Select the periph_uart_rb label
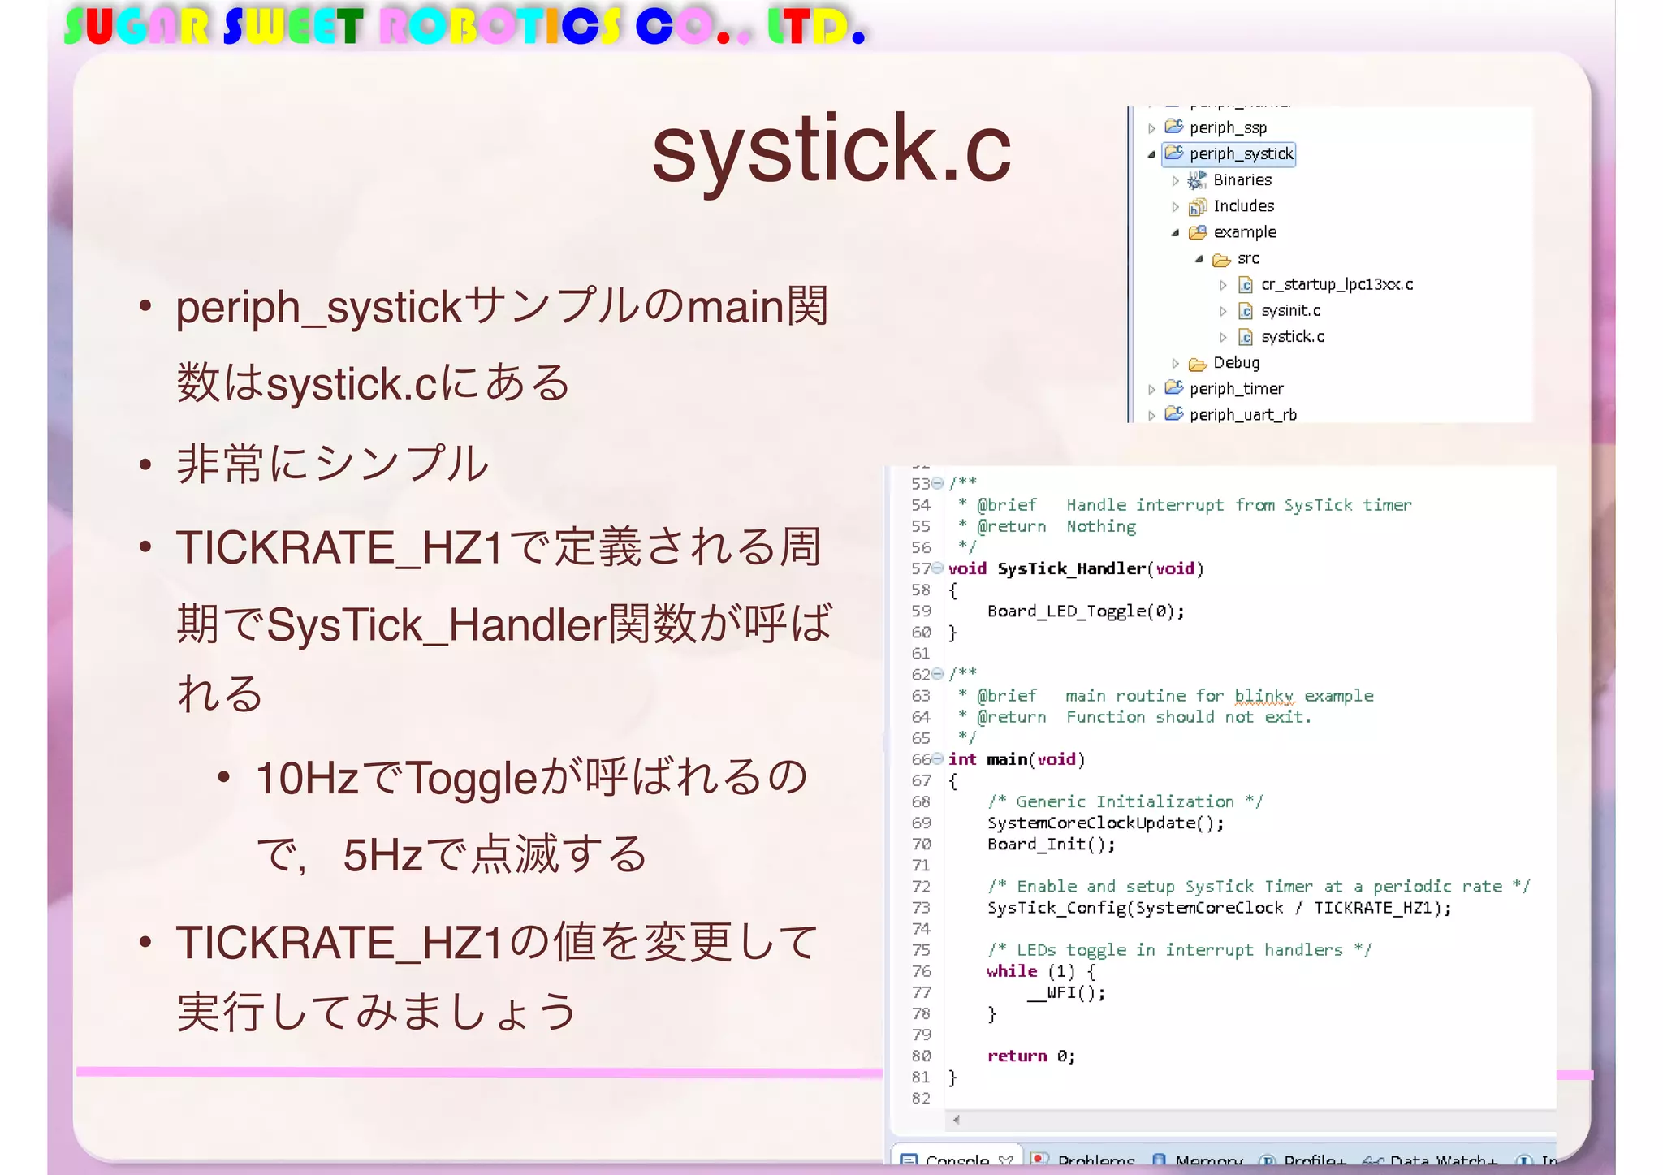 tap(1243, 414)
